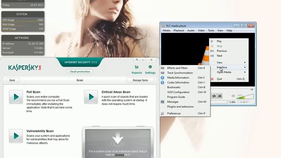
Task: Start the Full Scan play button
Action: tap(16, 97)
